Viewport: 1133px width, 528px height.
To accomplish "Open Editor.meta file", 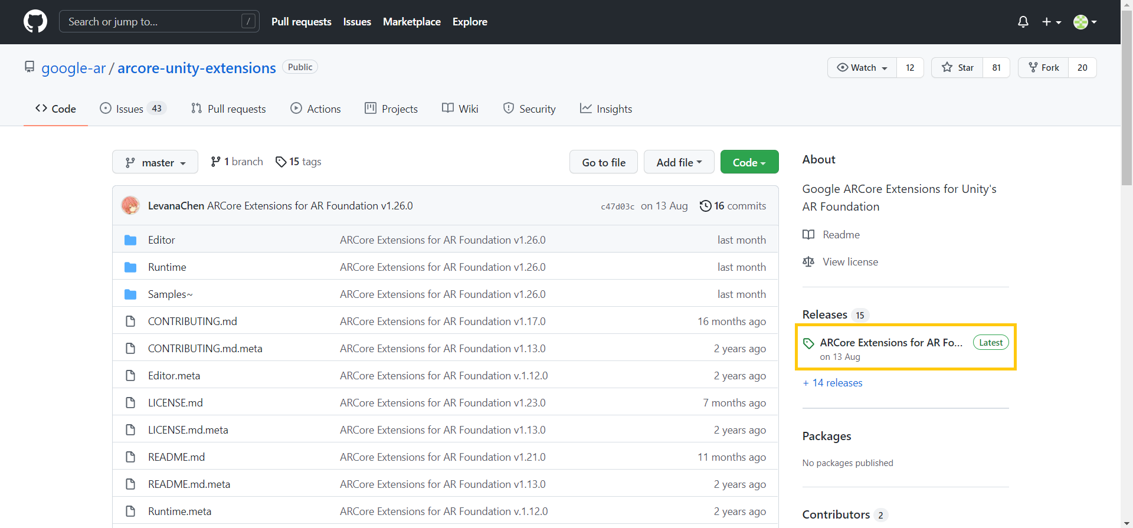I will (x=174, y=376).
